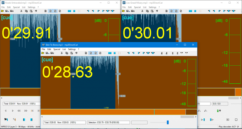Toggle second highlighted page icon in Skin To Bone toolbar
Viewport: 242px width, 129px height.
[x=96, y=53]
